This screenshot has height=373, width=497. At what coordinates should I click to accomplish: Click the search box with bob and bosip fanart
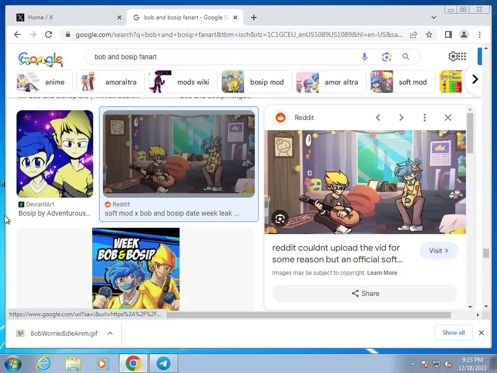pyautogui.click(x=222, y=57)
